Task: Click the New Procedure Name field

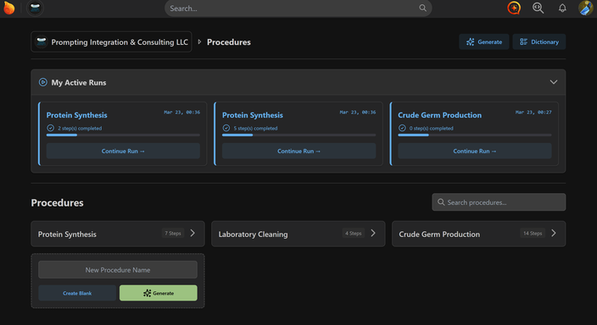Action: (118, 270)
